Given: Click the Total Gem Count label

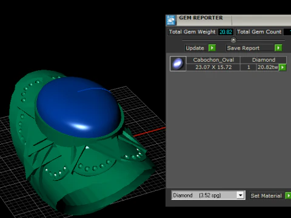Looking at the screenshot, I should pos(259,32).
